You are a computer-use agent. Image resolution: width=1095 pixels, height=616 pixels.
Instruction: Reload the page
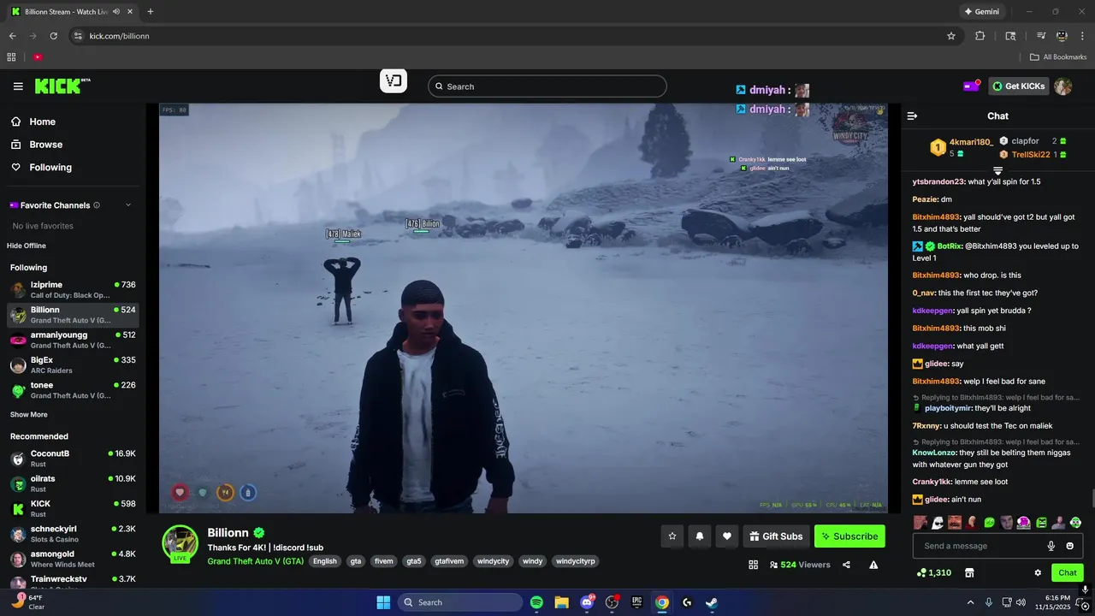[x=53, y=36]
